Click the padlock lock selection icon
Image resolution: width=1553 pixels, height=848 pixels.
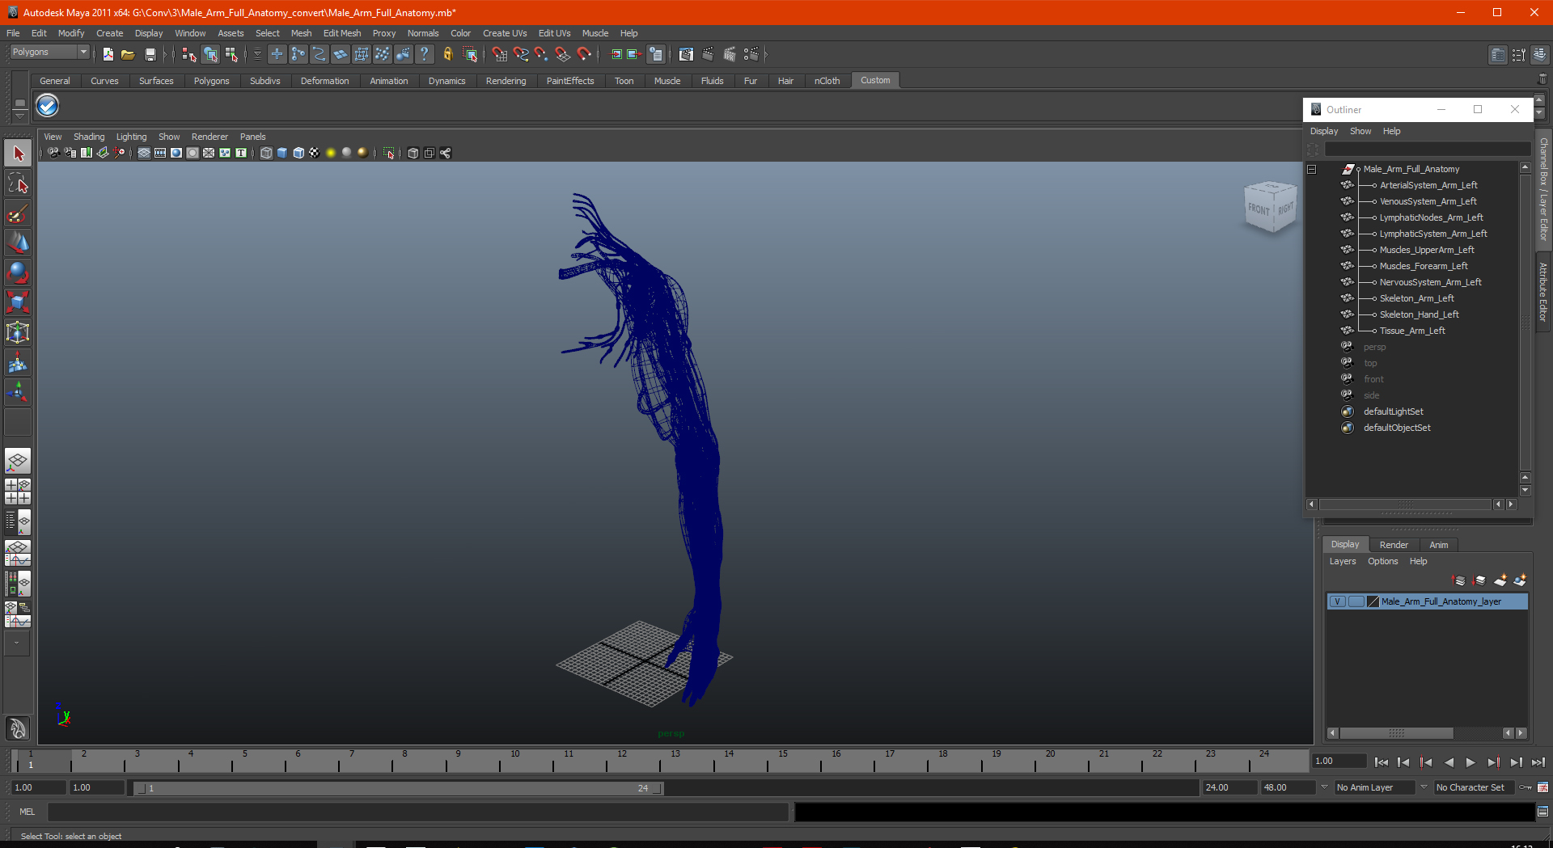tap(447, 54)
